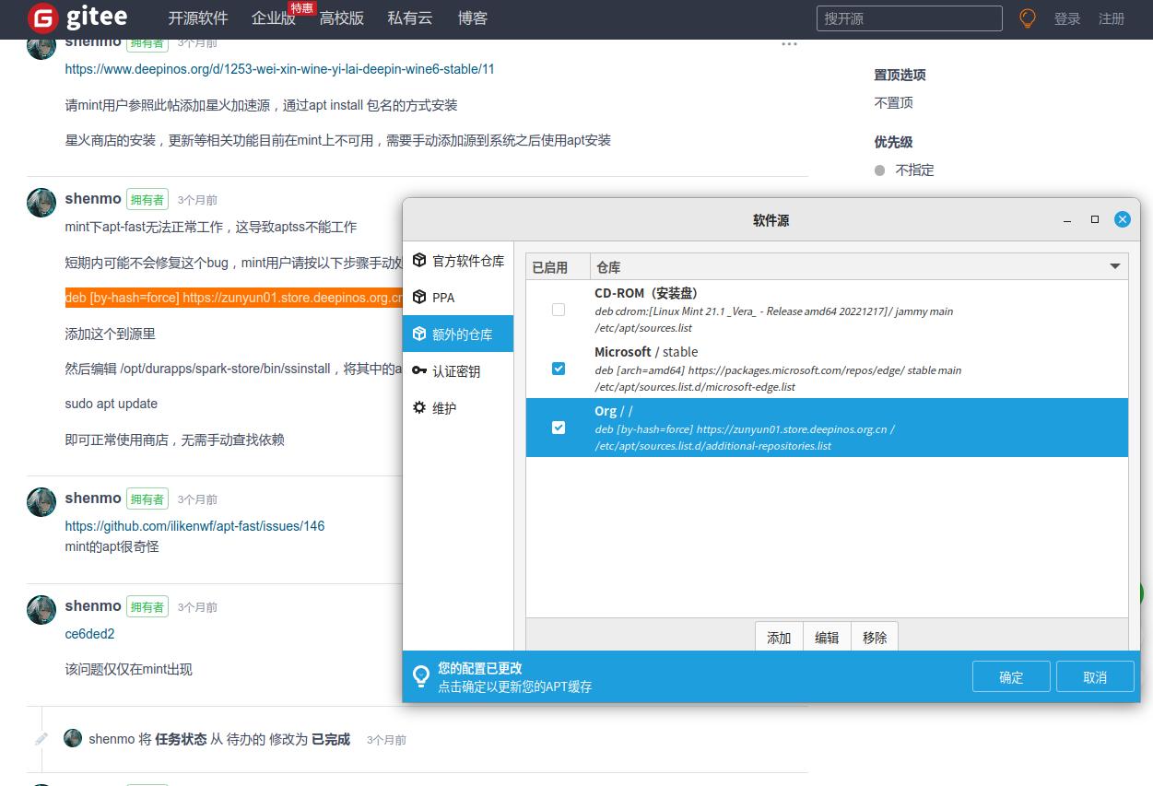Click the 搜开源 search input field
Image resolution: width=1153 pixels, height=786 pixels.
click(x=909, y=18)
